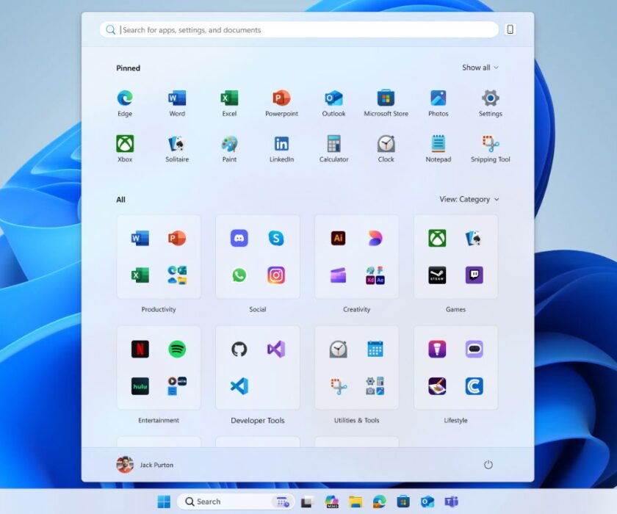
Task: Launch Visual Studio in Developer Tools
Action: click(276, 349)
